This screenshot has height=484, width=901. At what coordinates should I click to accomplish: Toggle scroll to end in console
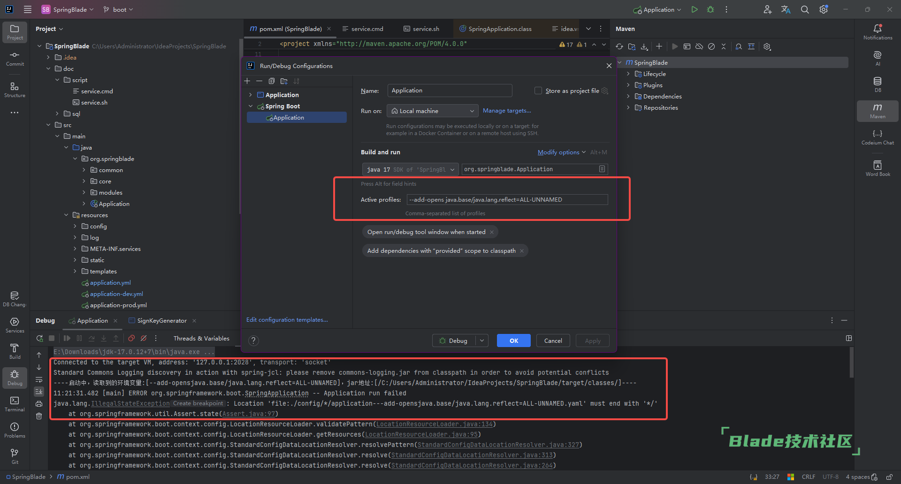tap(39, 391)
